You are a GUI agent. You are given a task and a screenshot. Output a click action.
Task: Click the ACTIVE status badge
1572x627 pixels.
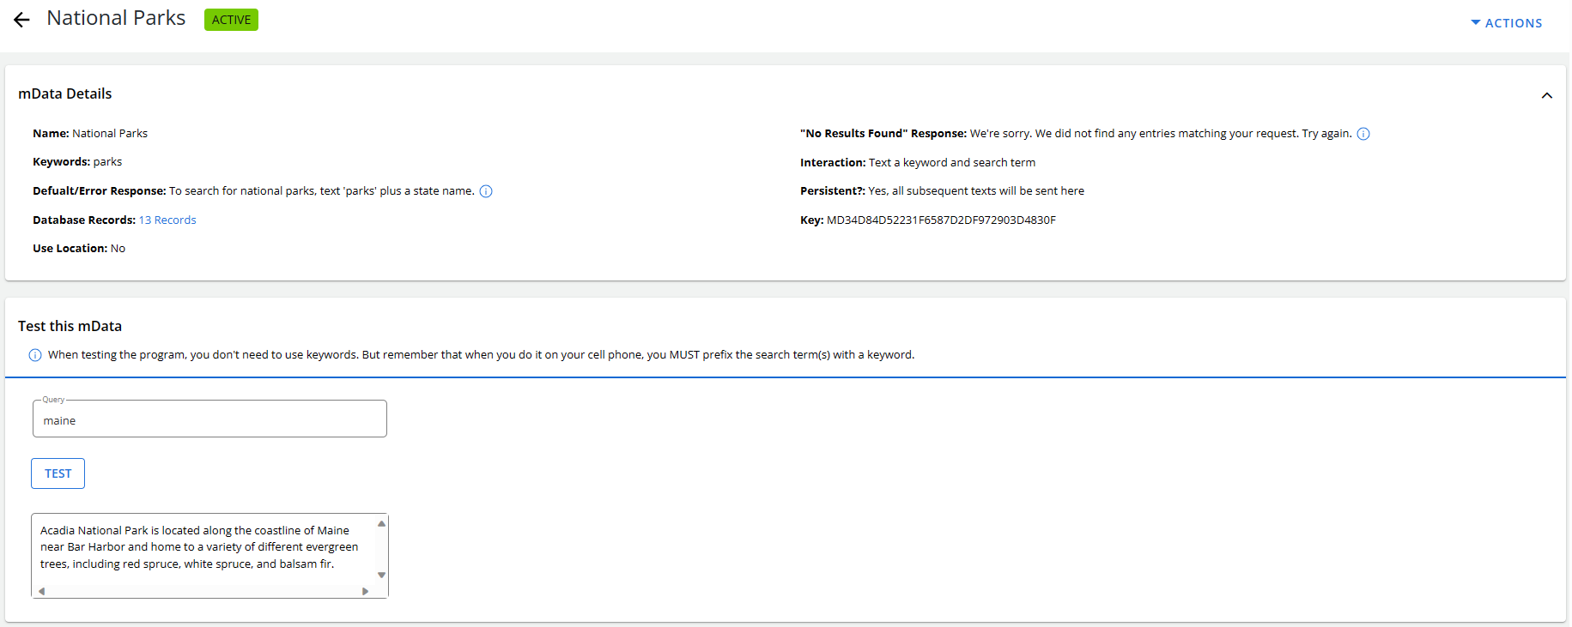[231, 20]
